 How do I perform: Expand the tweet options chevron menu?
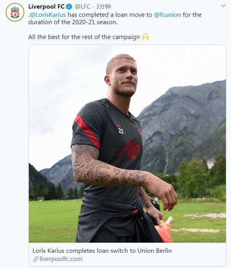223,6
